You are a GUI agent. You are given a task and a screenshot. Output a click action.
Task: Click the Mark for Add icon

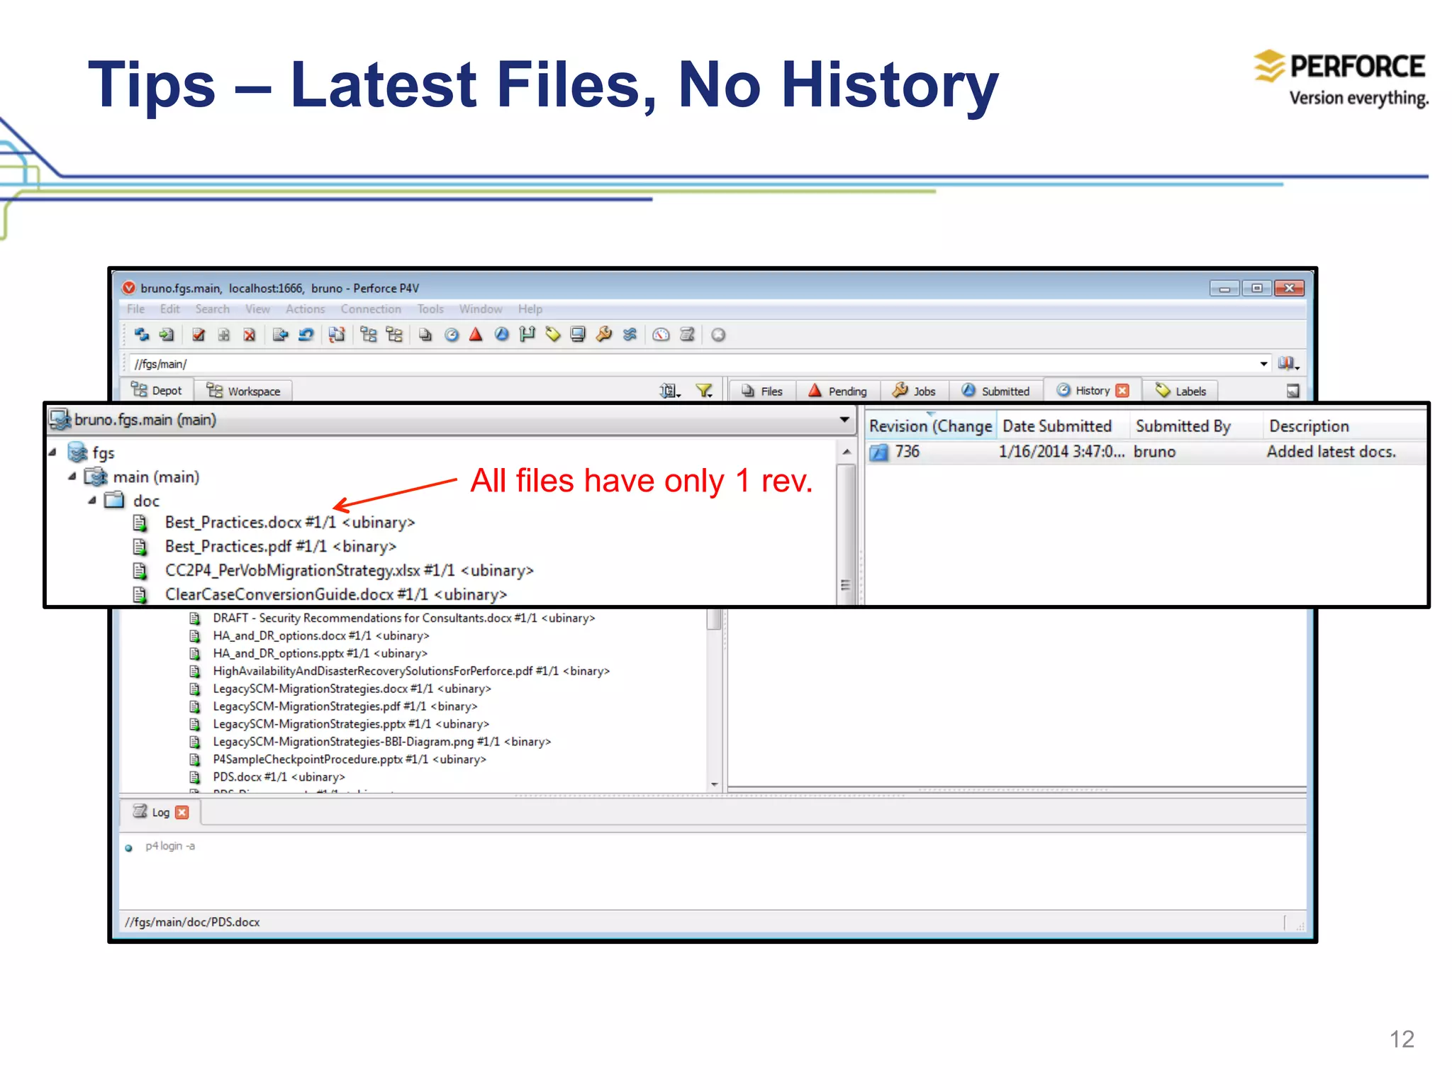coord(224,335)
